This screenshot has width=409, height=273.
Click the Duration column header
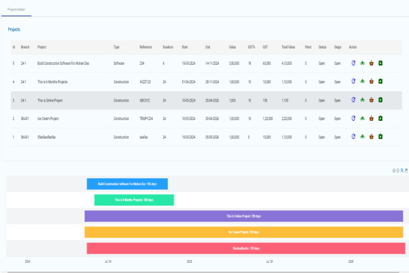click(168, 46)
